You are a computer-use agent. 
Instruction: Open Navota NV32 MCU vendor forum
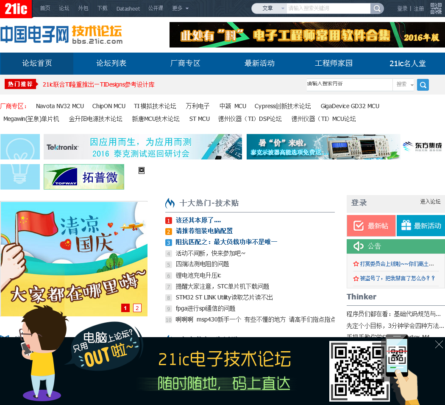coord(60,106)
